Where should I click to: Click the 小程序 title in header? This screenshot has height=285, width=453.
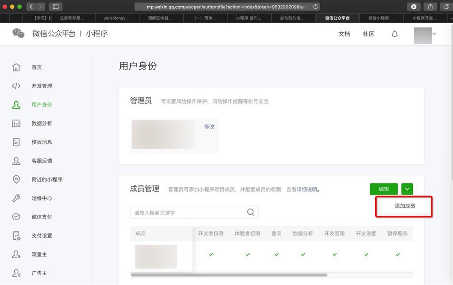coord(97,34)
